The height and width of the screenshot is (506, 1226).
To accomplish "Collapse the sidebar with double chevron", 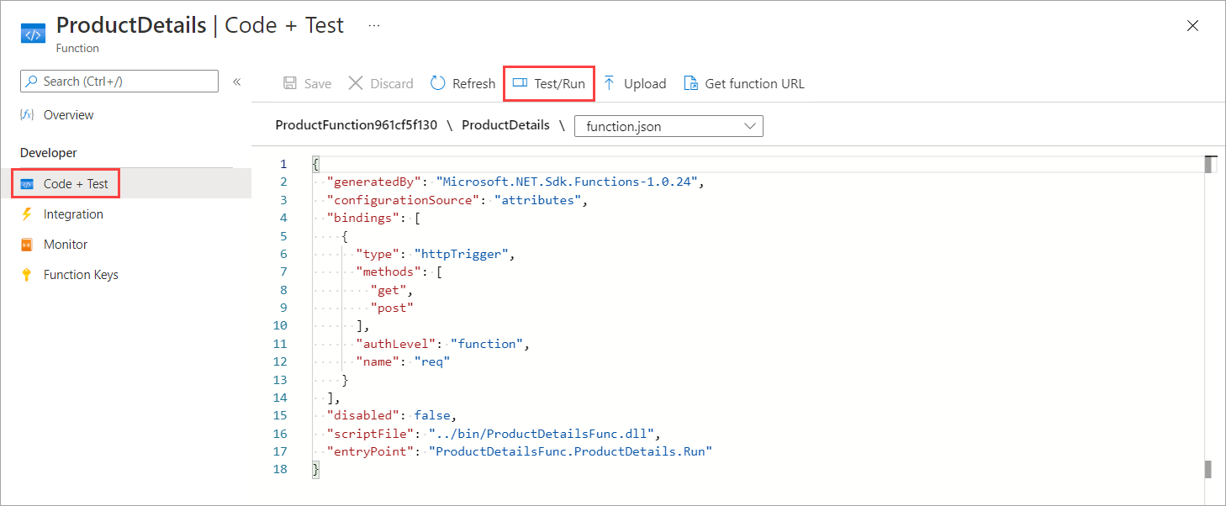I will tap(237, 82).
